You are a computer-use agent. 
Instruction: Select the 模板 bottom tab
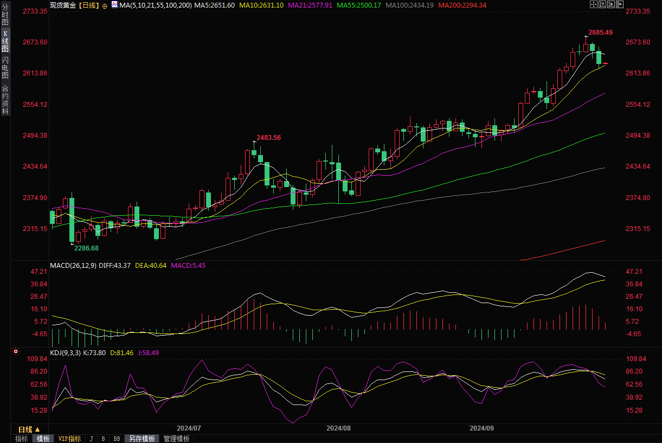pyautogui.click(x=43, y=439)
